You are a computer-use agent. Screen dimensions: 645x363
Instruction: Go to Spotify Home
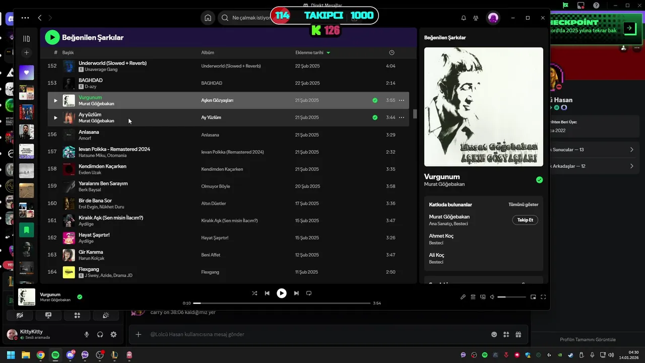tap(208, 18)
